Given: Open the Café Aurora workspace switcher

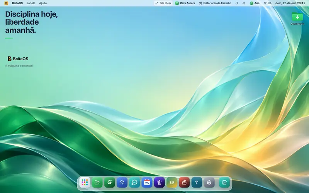Looking at the screenshot, I should pyautogui.click(x=185, y=3).
